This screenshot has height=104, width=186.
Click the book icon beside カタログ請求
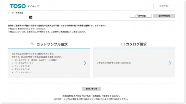pos(123,44)
